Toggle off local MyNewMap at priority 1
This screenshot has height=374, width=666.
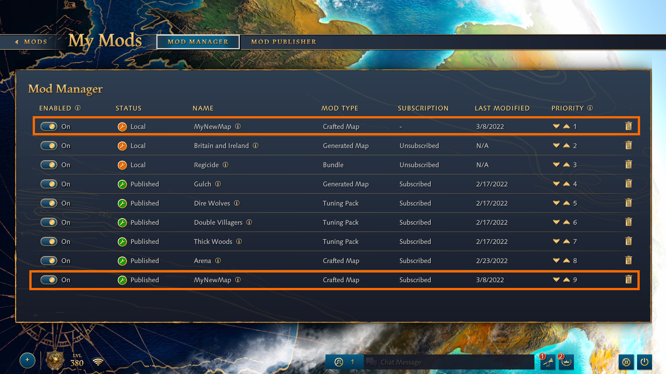(49, 126)
